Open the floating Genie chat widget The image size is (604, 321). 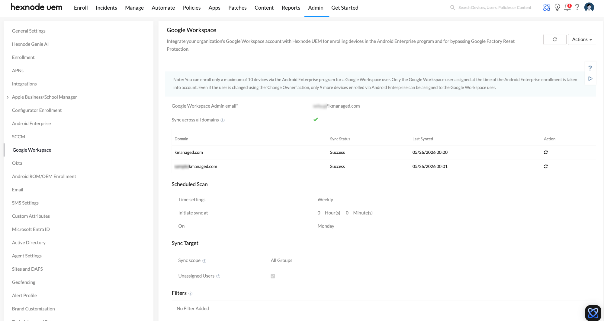click(593, 313)
